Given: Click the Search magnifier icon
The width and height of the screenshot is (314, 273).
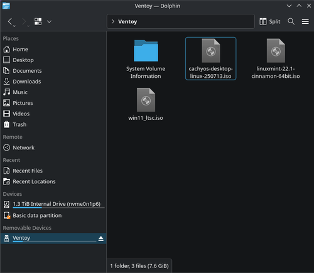Looking at the screenshot, I should pyautogui.click(x=291, y=21).
